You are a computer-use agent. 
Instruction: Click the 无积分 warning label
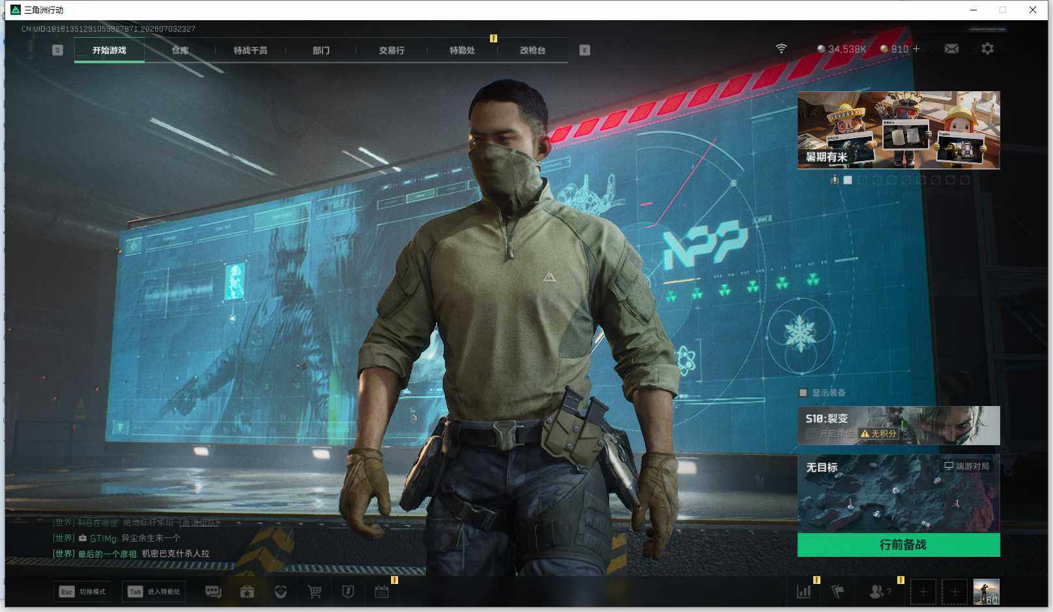(x=878, y=433)
